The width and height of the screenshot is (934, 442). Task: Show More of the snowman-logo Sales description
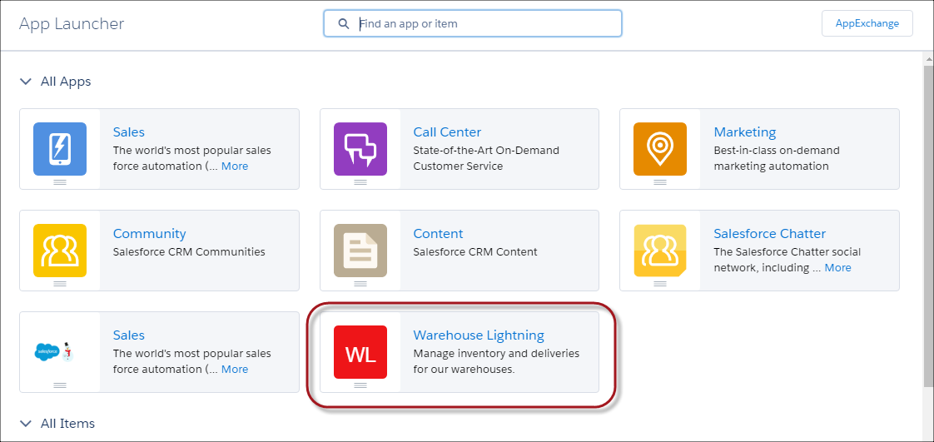235,370
